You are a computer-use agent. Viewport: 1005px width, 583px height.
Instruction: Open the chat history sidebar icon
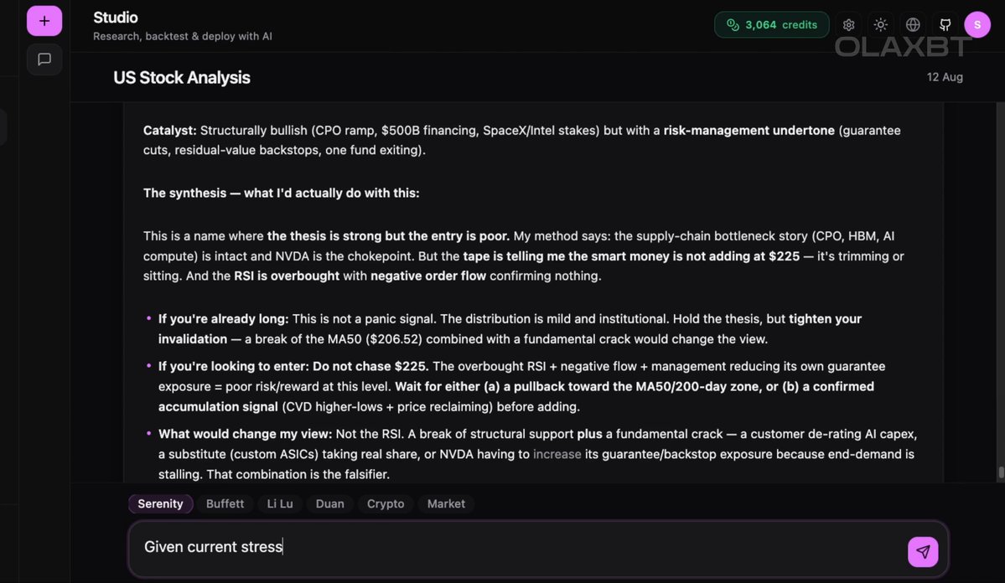click(x=44, y=59)
